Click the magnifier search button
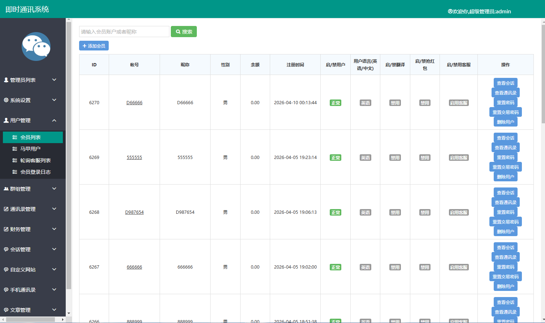Viewport: 545px width, 323px height. pyautogui.click(x=183, y=32)
